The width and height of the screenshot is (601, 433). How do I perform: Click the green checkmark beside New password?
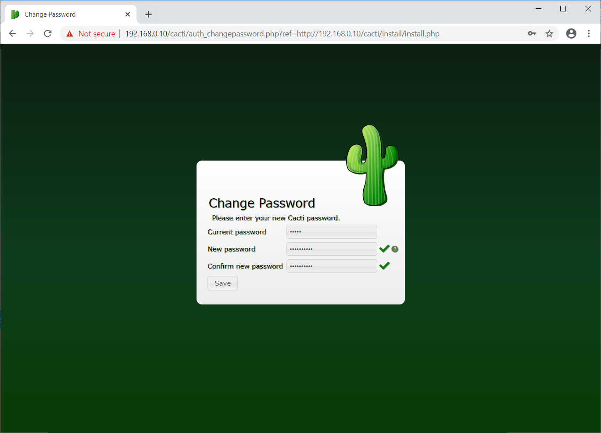coord(384,249)
